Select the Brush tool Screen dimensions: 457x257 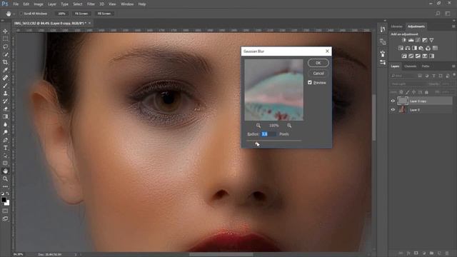click(5, 86)
